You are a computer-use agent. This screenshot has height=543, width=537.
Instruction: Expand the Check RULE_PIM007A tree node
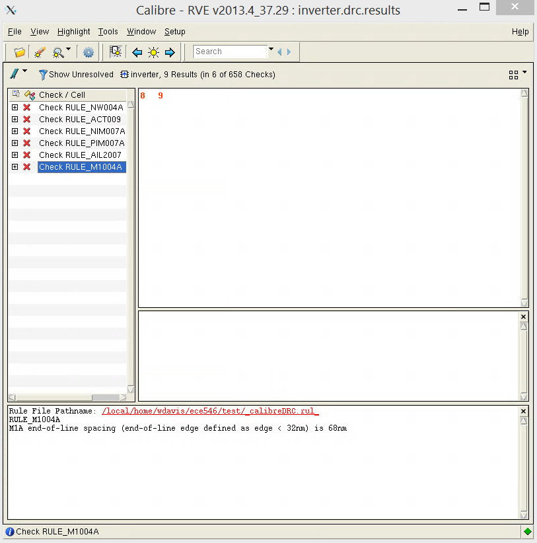(x=15, y=143)
